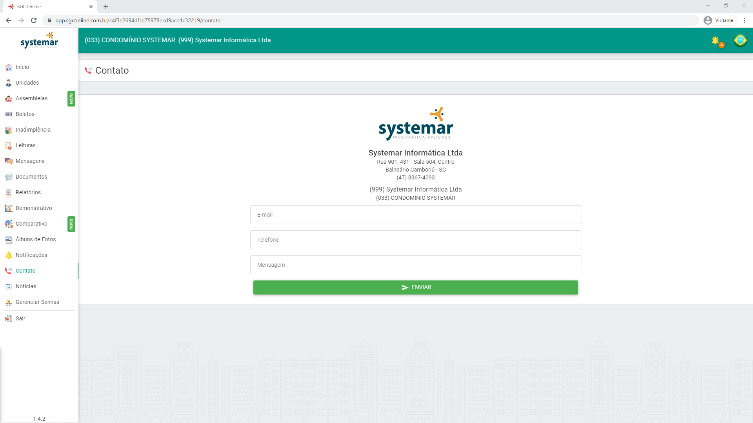Click the Boletos barcode icon
The width and height of the screenshot is (753, 423).
tap(9, 114)
